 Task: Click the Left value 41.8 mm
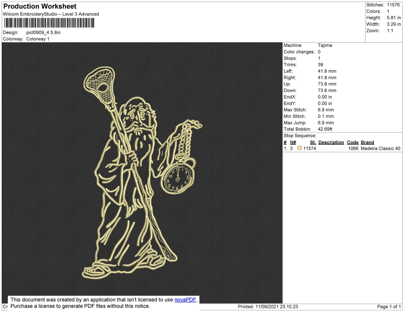327,71
